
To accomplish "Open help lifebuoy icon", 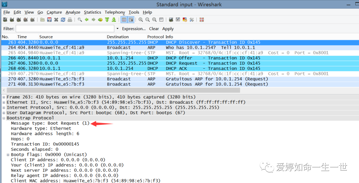I will click(201, 20).
